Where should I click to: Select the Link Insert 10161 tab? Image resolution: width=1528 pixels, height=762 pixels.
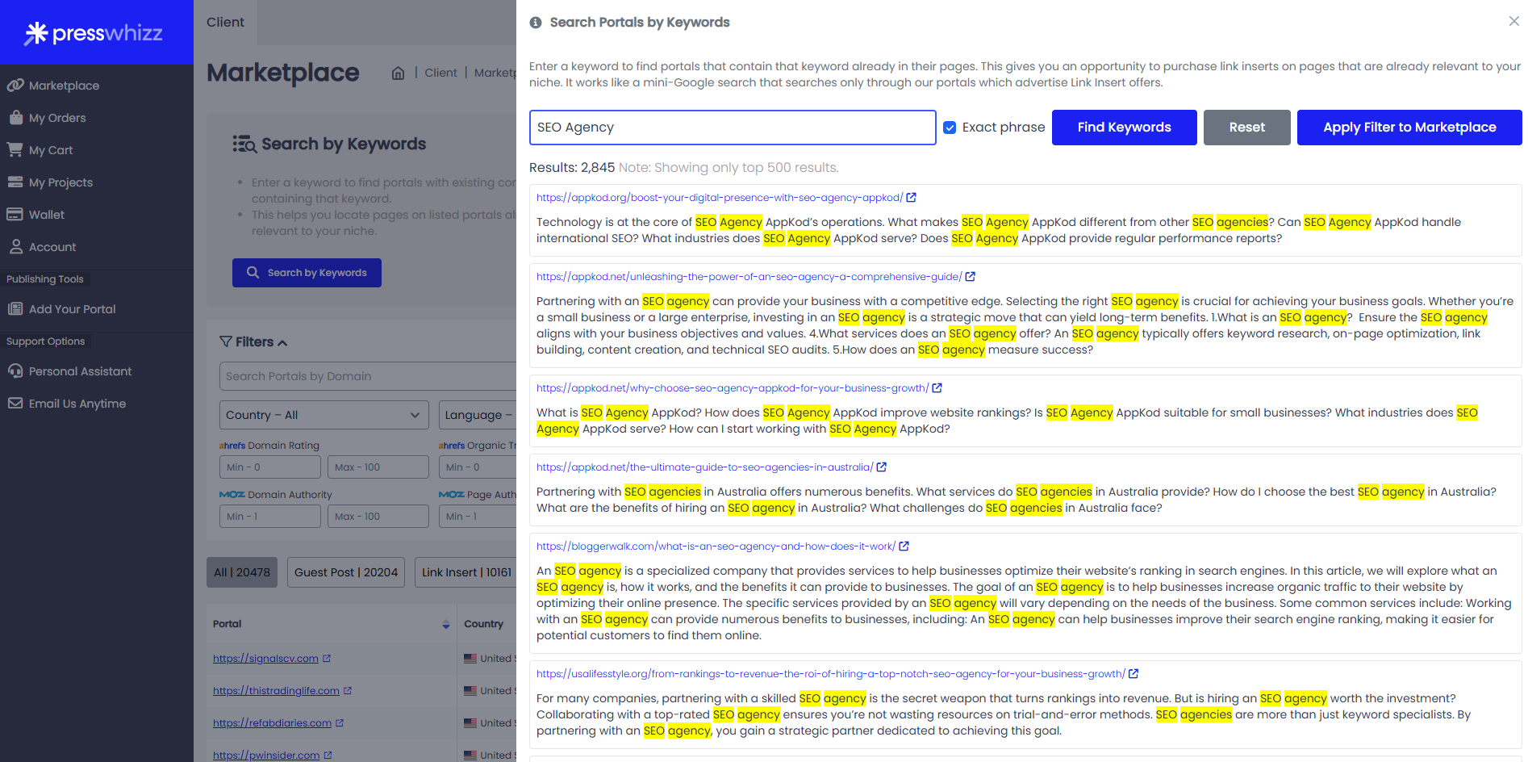pos(466,572)
